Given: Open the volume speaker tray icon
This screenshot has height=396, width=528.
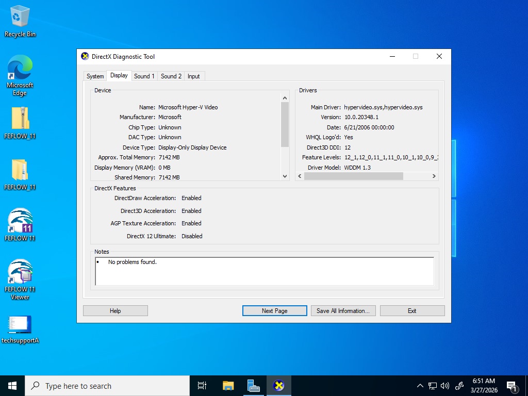Looking at the screenshot, I should point(445,386).
